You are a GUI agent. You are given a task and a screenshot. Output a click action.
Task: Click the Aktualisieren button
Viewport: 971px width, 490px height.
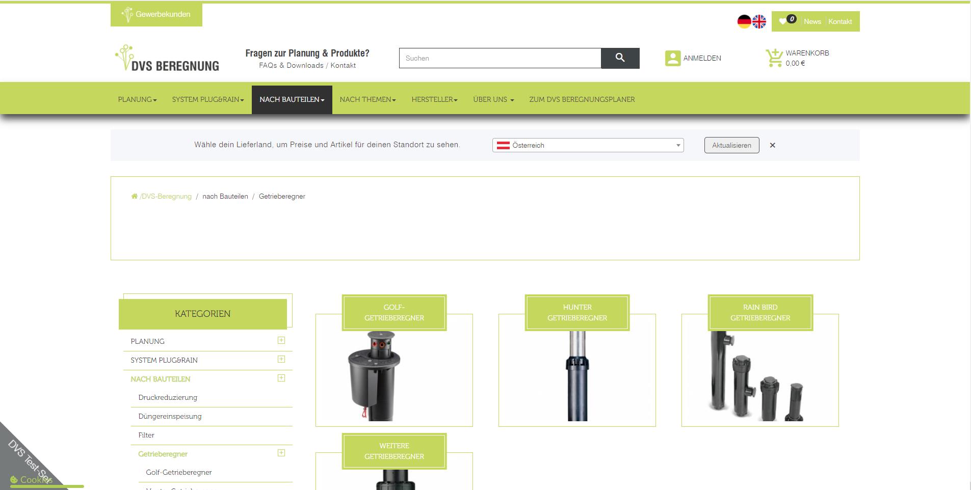tap(731, 145)
